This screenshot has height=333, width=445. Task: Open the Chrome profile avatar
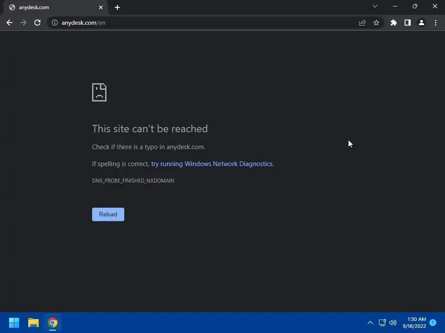pyautogui.click(x=422, y=23)
